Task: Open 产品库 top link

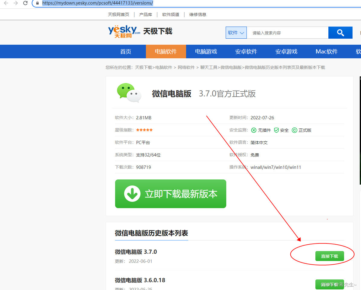Action: (x=146, y=14)
